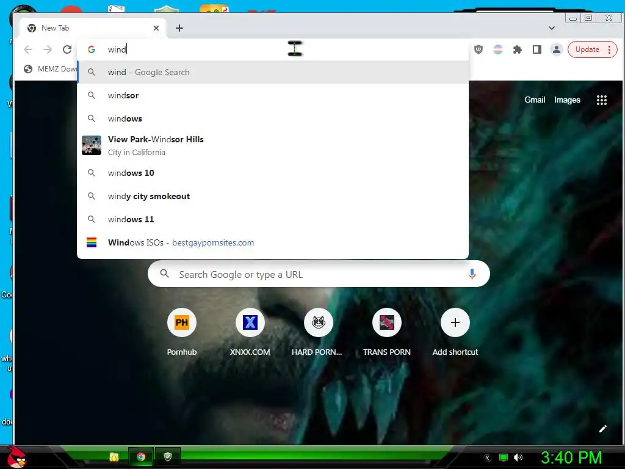The image size is (625, 469).
Task: Click rainbow flag favicon of Windows ISOs
Action: pos(92,242)
